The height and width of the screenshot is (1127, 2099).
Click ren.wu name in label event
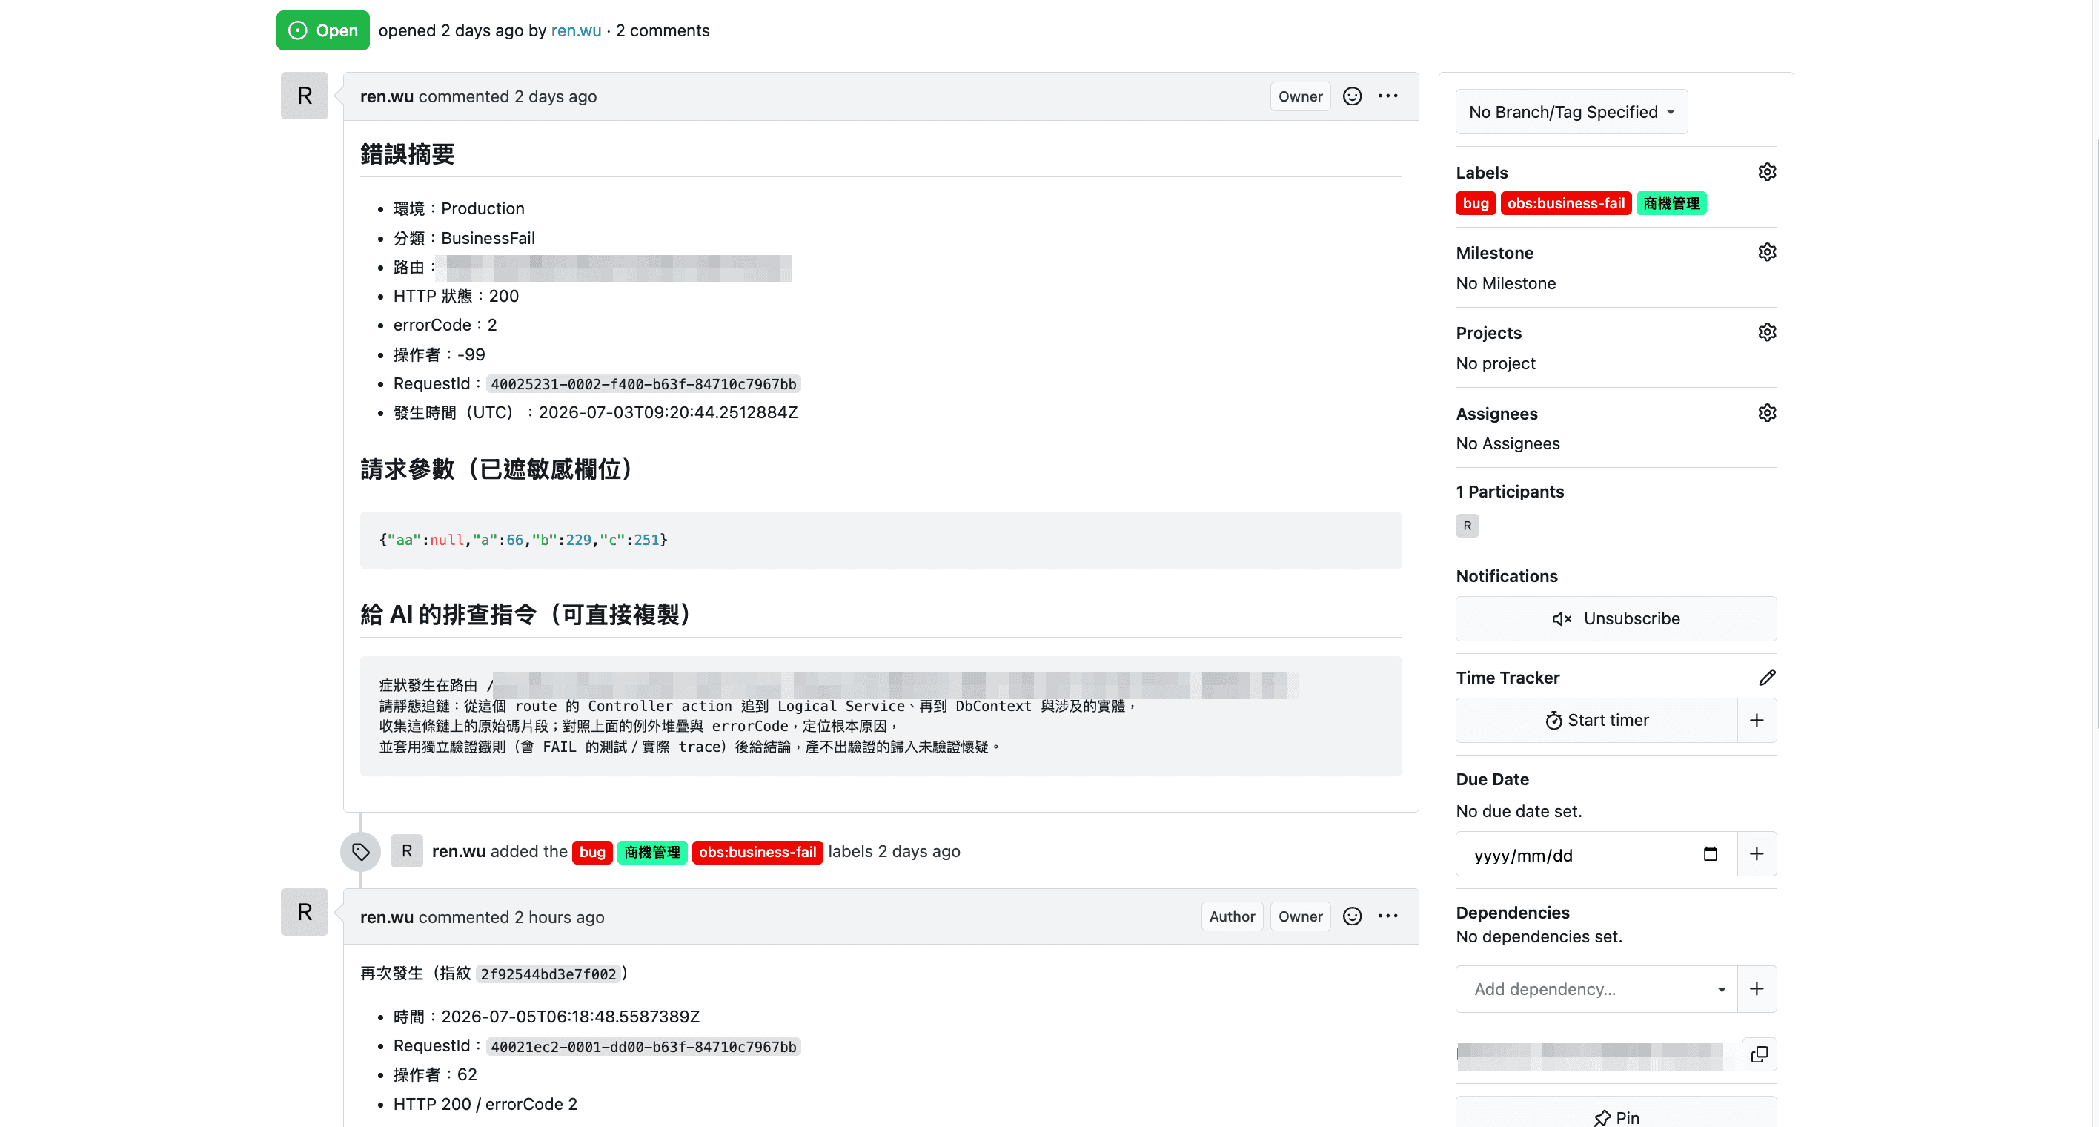tap(459, 852)
